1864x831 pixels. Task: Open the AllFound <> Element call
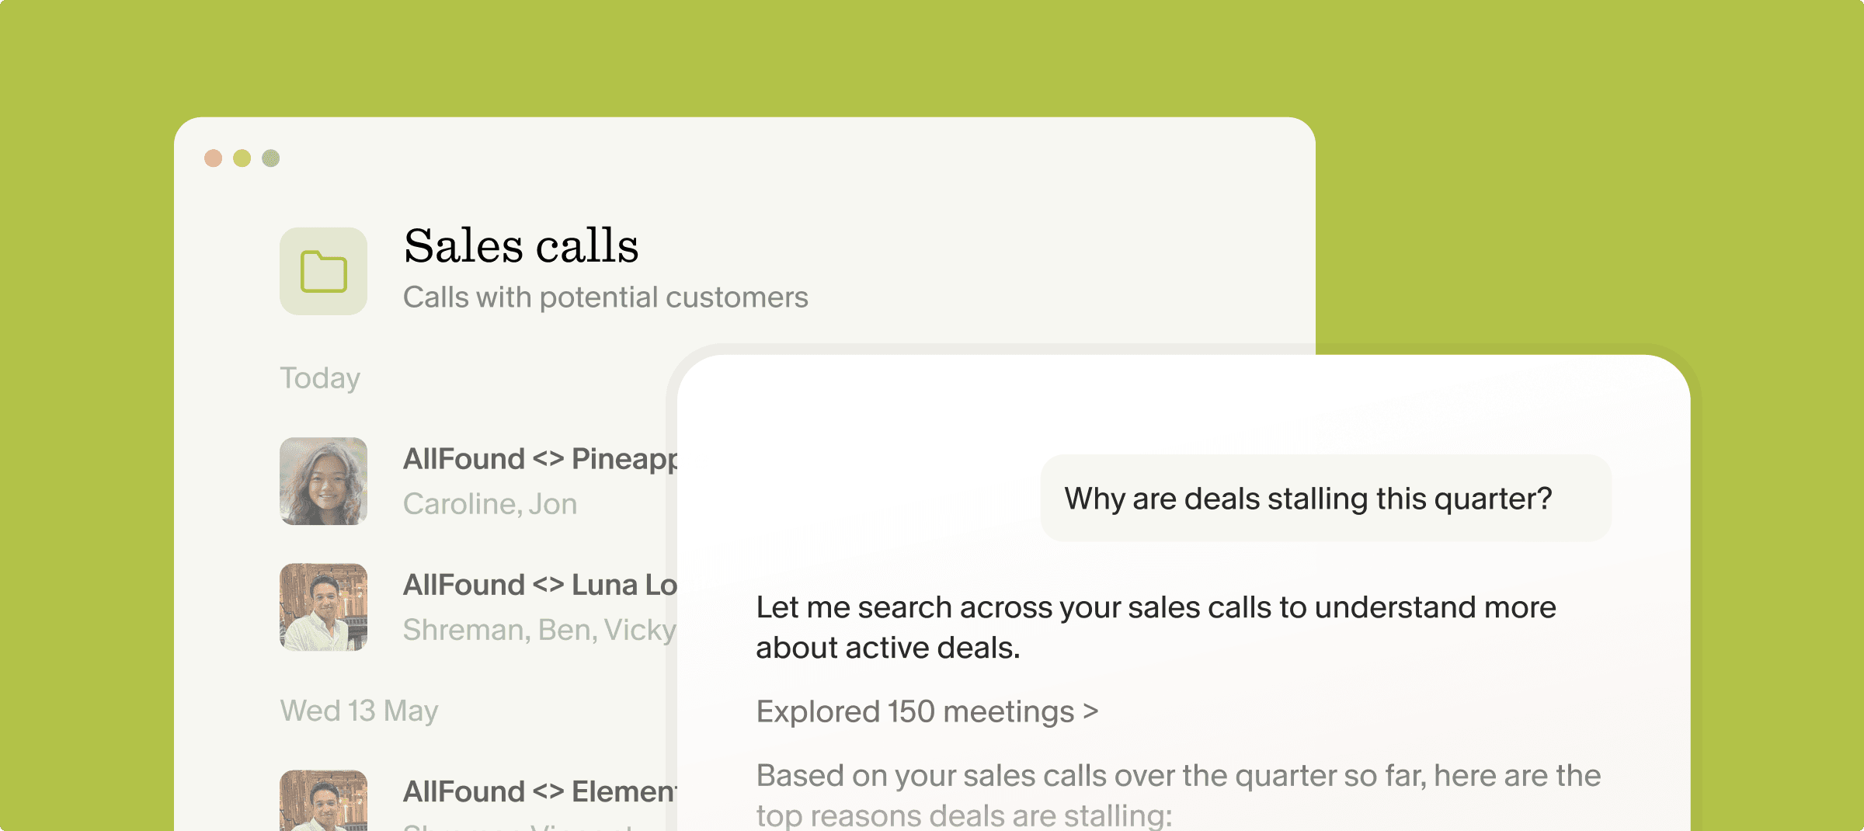[x=541, y=791]
